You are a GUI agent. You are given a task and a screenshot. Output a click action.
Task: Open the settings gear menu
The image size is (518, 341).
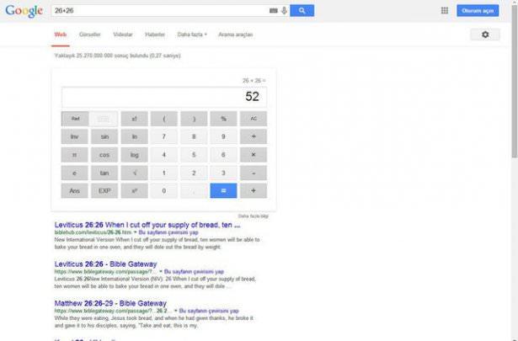pyautogui.click(x=484, y=35)
